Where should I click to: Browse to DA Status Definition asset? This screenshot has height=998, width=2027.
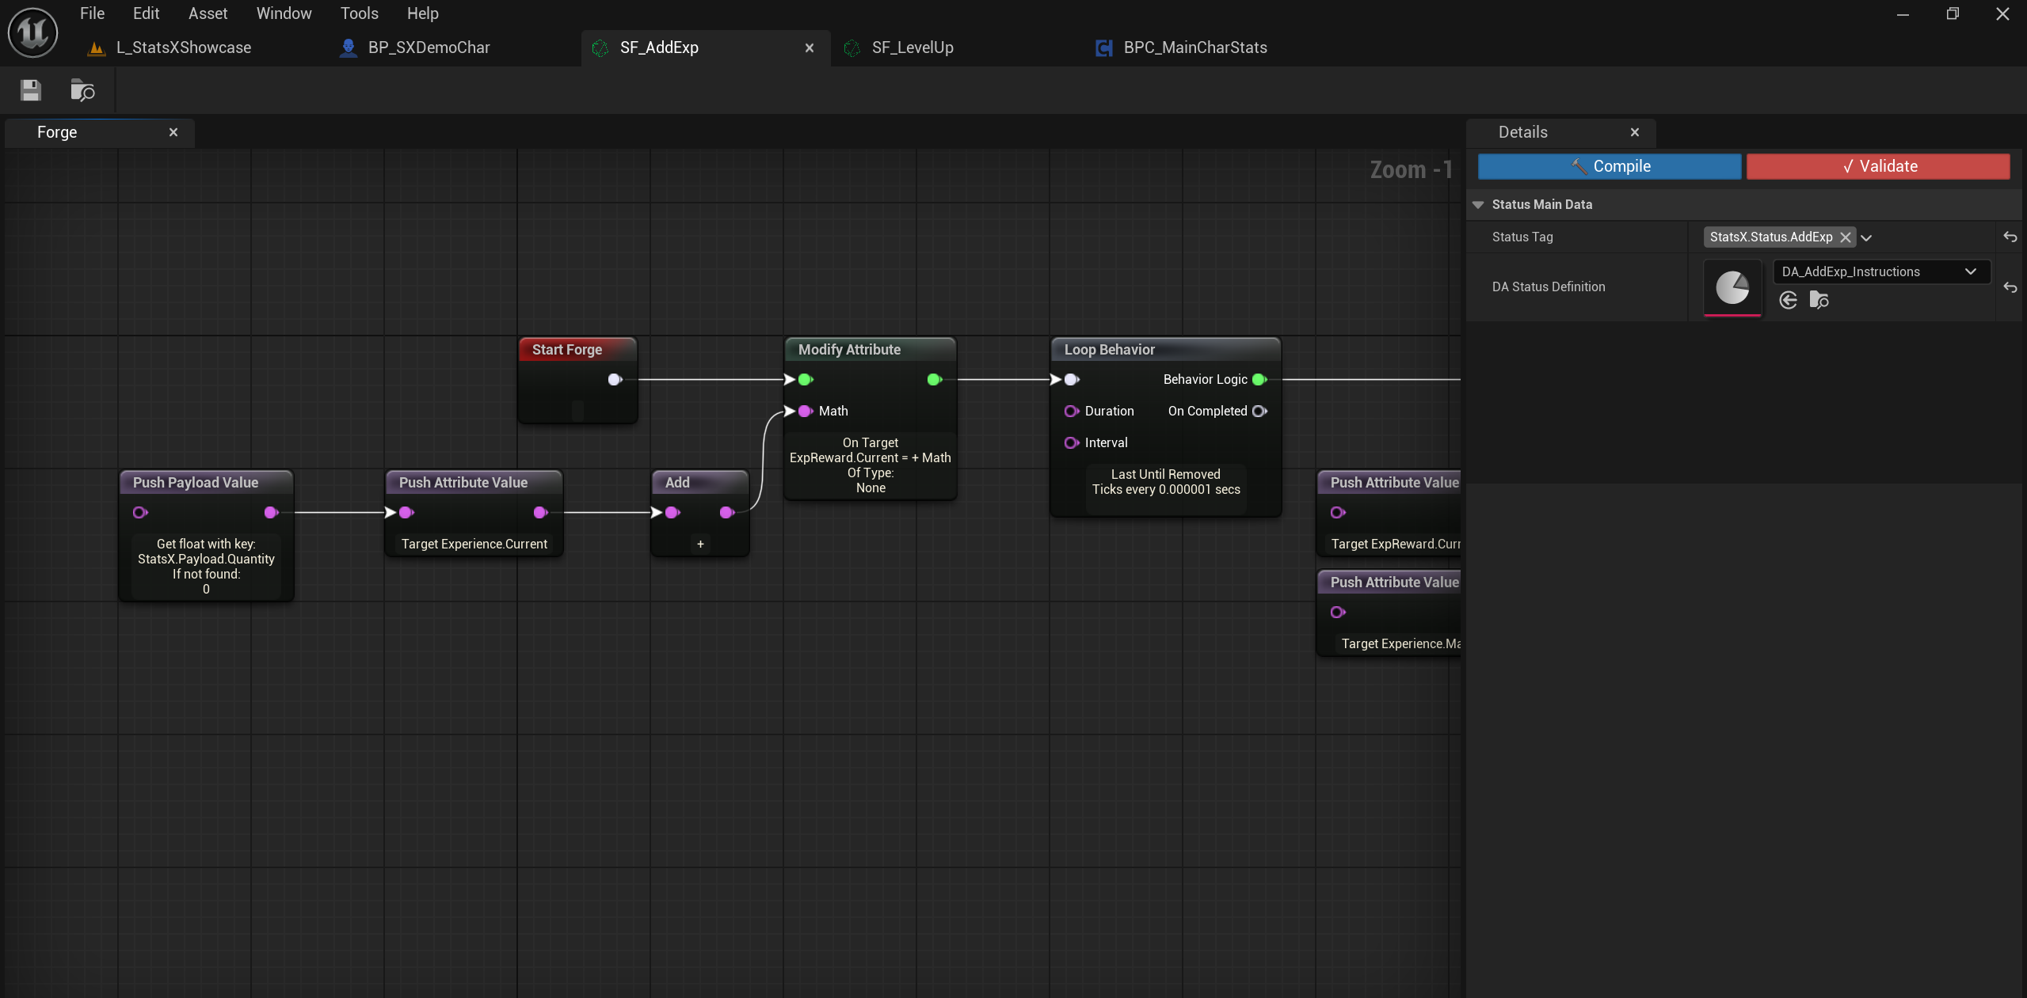pyautogui.click(x=1819, y=300)
